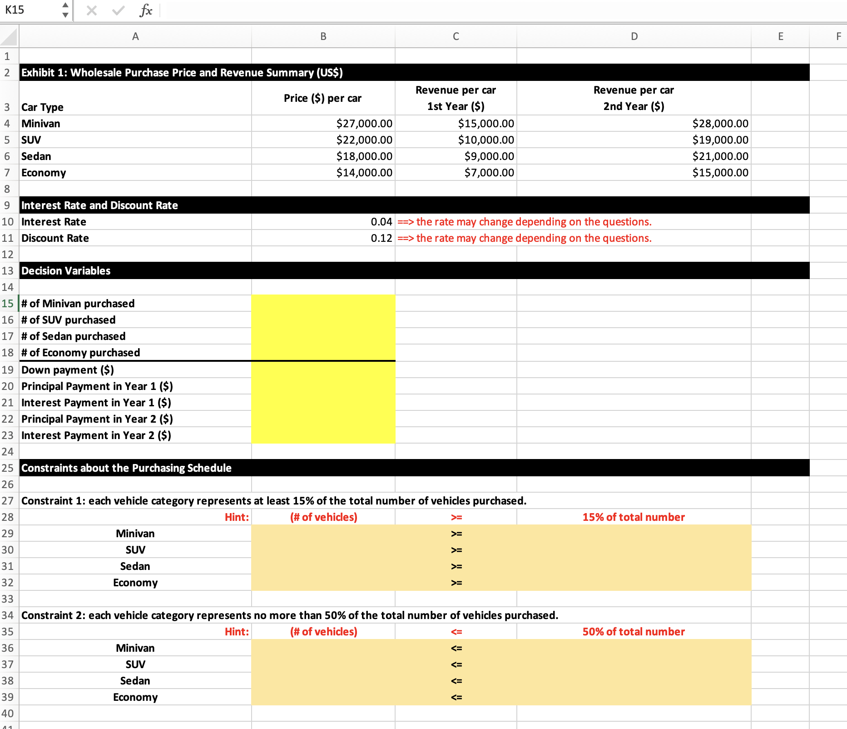Click the Name Box up stepper arrow
The image size is (847, 729).
click(x=65, y=6)
